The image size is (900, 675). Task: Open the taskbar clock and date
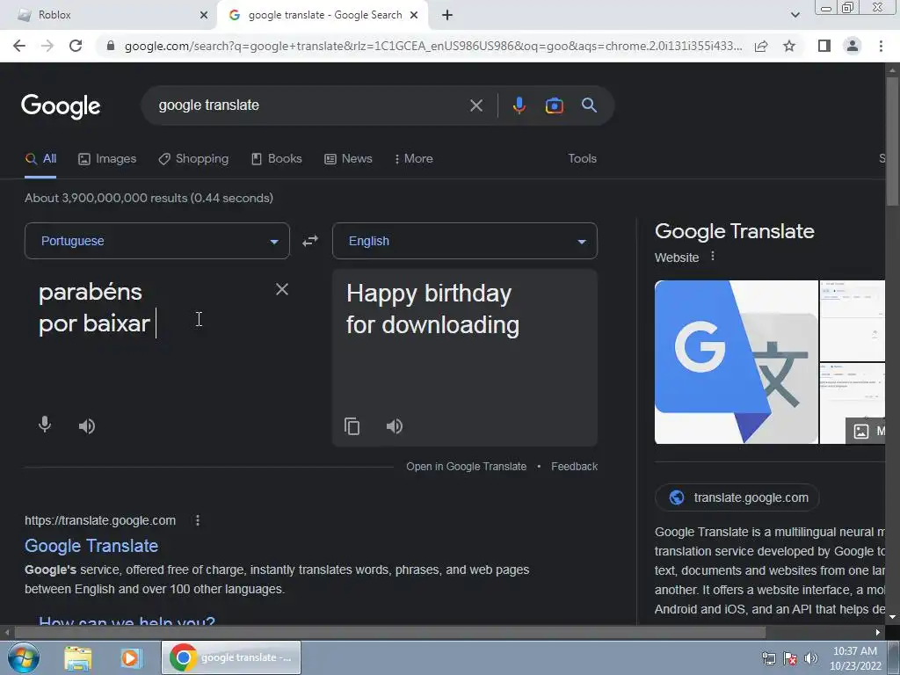click(855, 658)
